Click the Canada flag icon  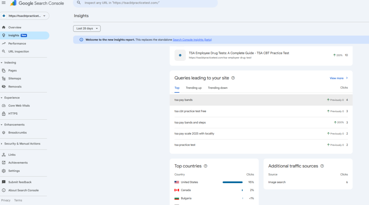tap(177, 190)
